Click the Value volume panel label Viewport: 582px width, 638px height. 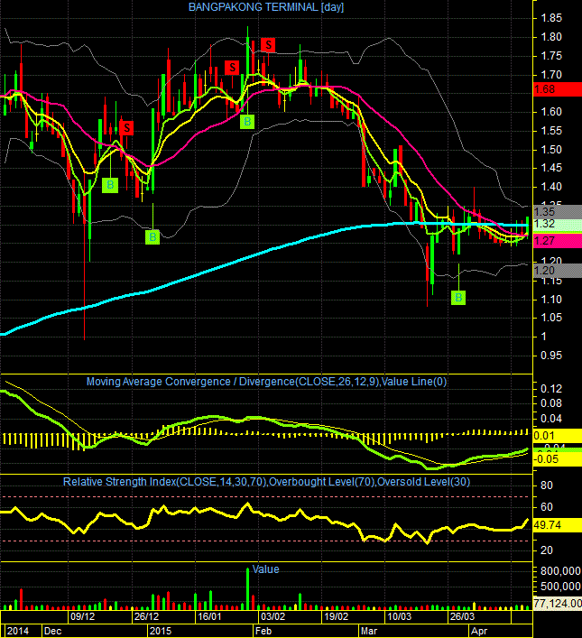(266, 569)
